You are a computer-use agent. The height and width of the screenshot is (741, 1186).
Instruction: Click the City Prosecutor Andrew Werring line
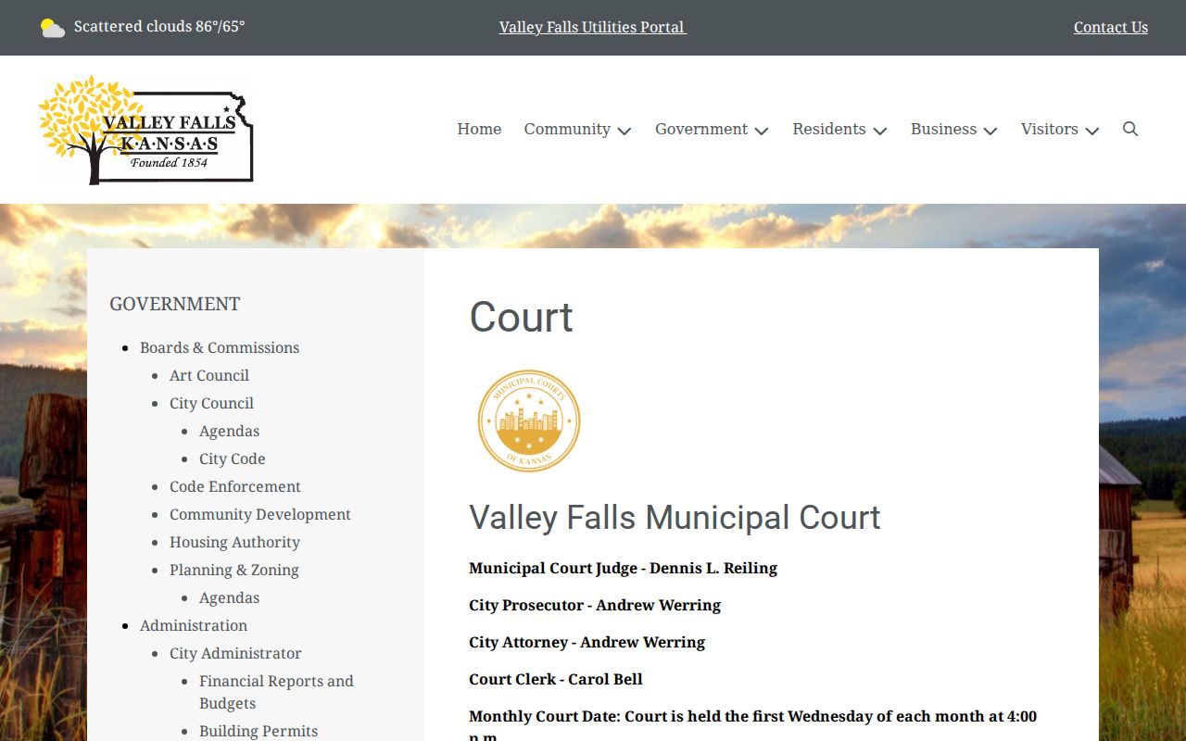(x=595, y=605)
